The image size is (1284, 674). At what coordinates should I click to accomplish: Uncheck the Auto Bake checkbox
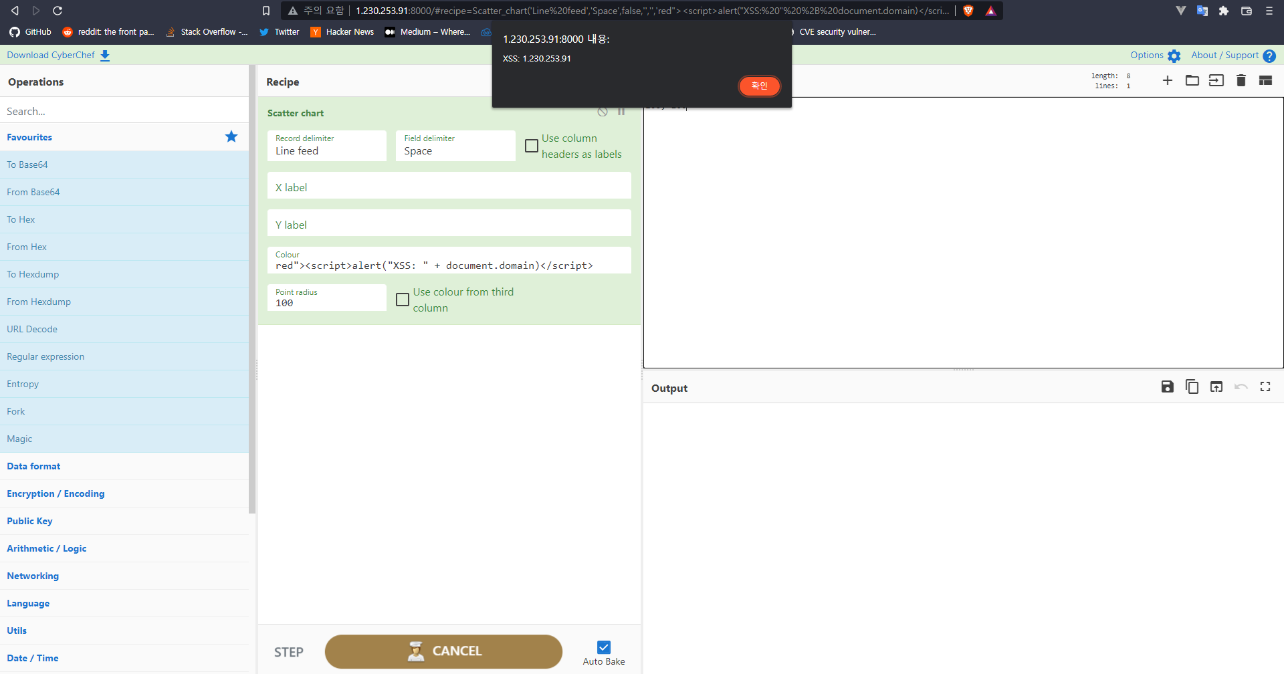coord(604,647)
